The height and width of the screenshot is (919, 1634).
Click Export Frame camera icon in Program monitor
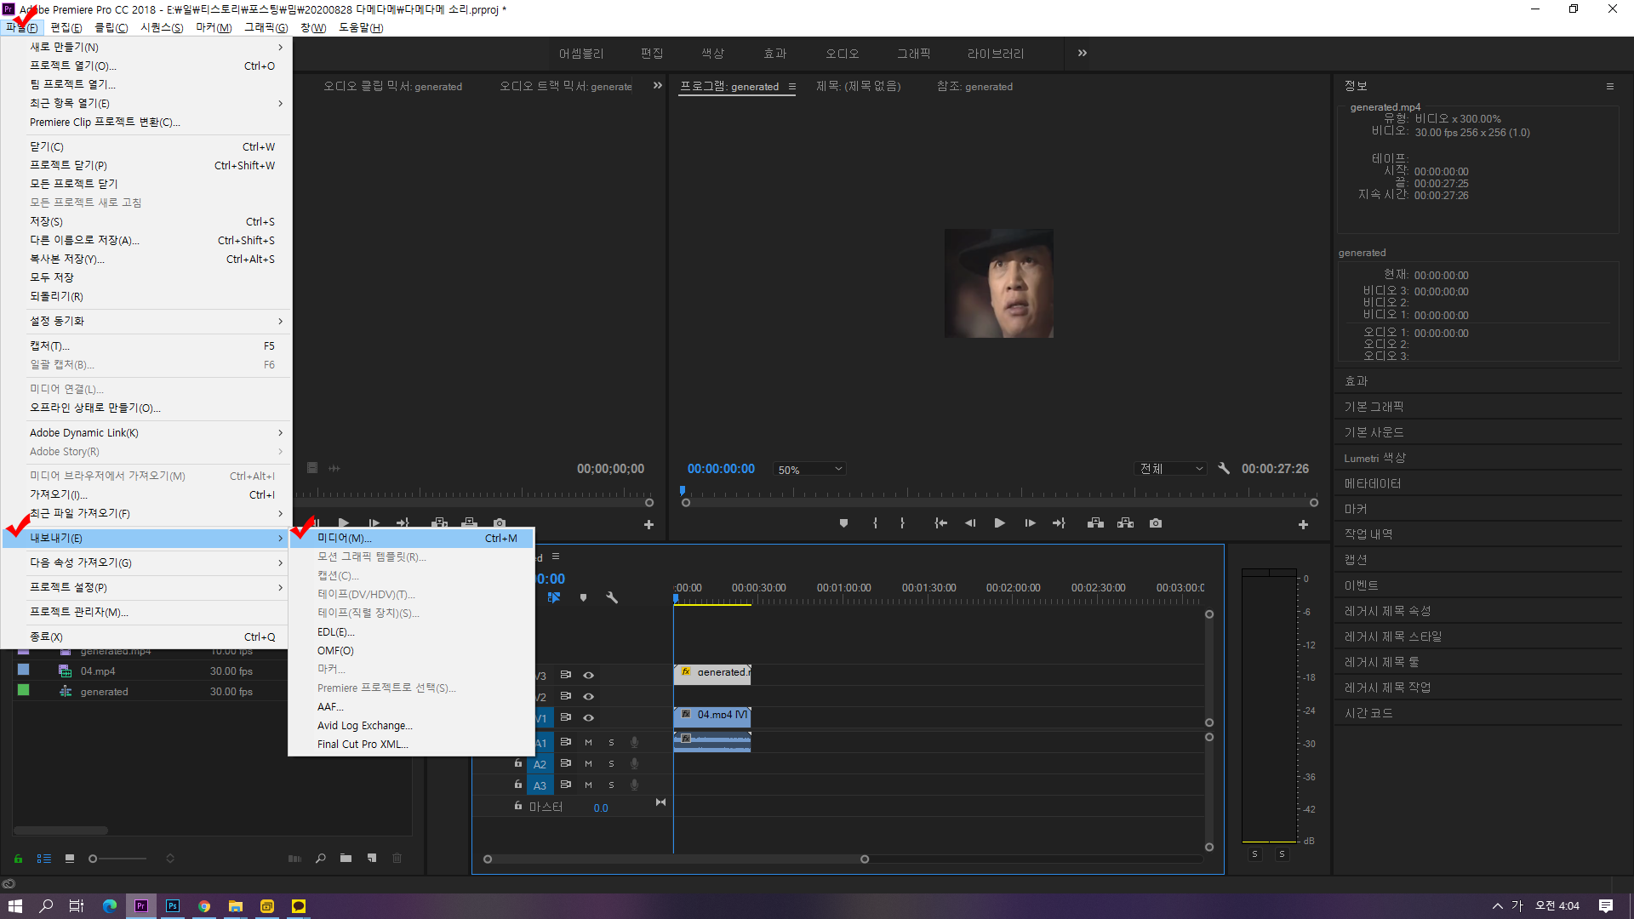(1155, 523)
